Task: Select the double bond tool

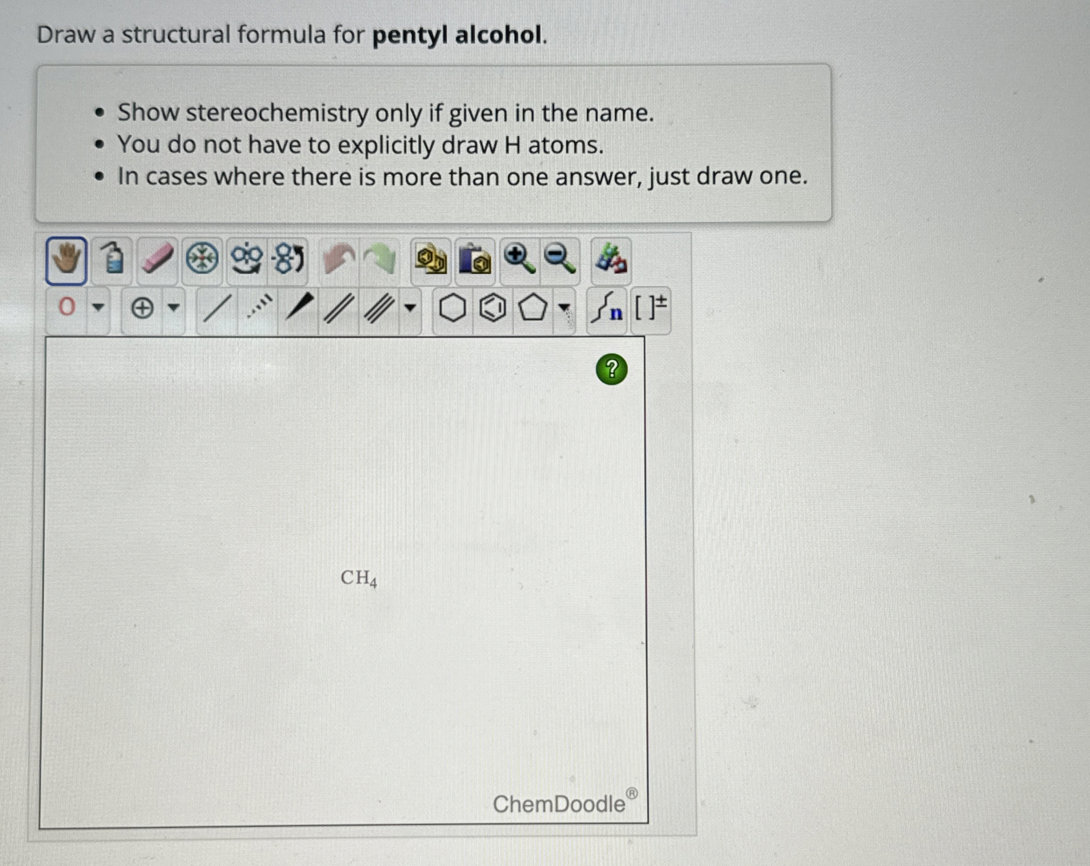Action: click(338, 308)
